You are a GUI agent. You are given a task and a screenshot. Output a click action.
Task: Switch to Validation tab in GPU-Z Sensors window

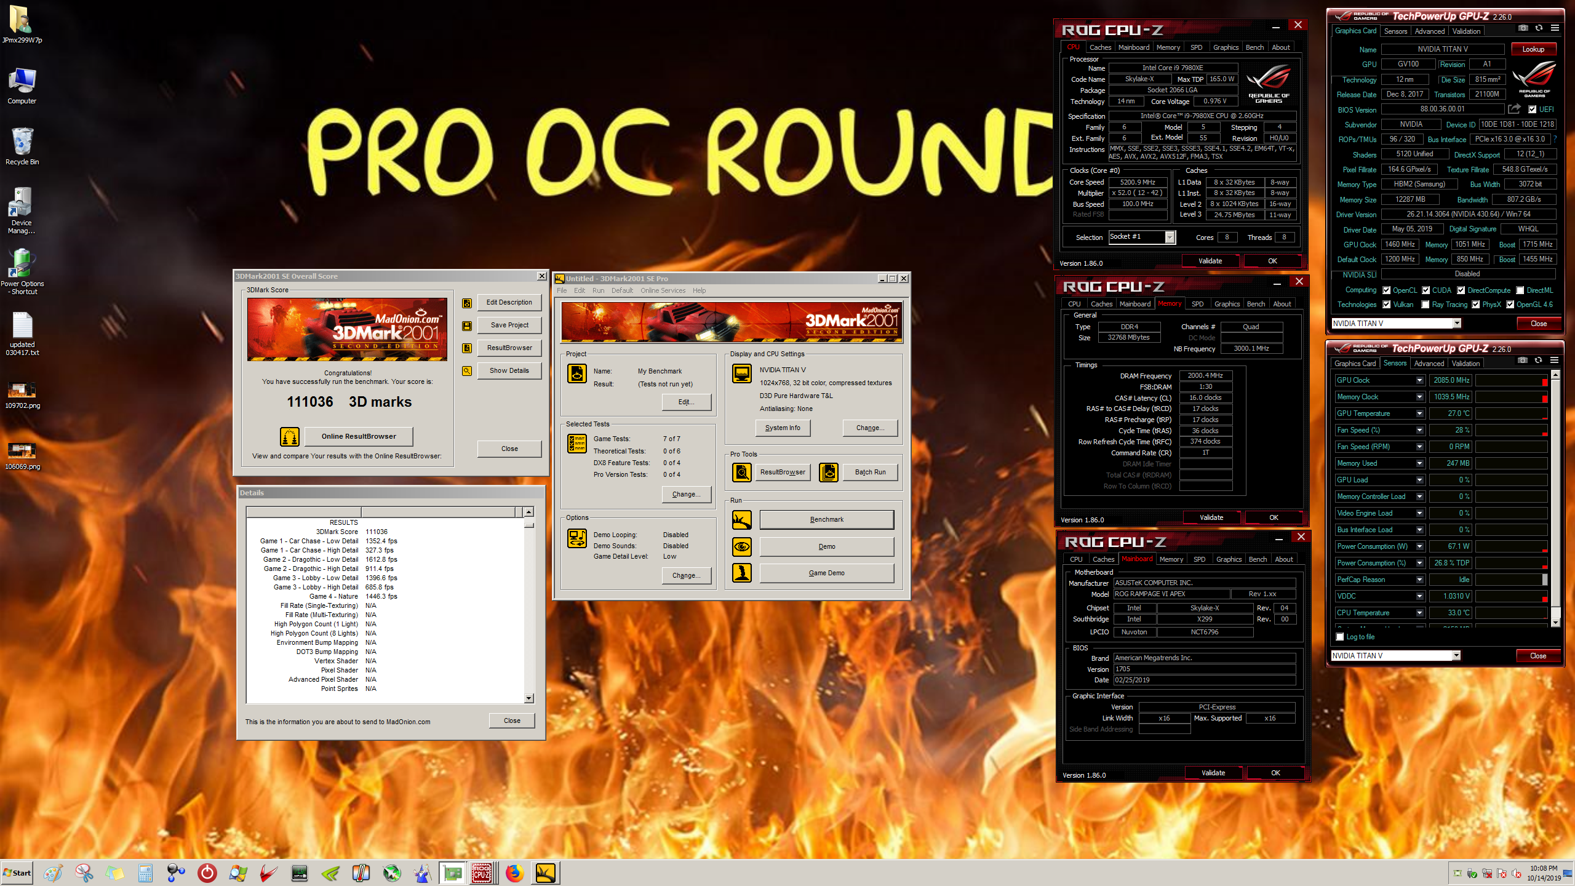click(x=1465, y=364)
